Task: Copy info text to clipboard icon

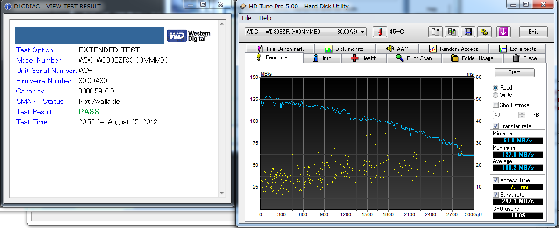Action: tap(435, 32)
